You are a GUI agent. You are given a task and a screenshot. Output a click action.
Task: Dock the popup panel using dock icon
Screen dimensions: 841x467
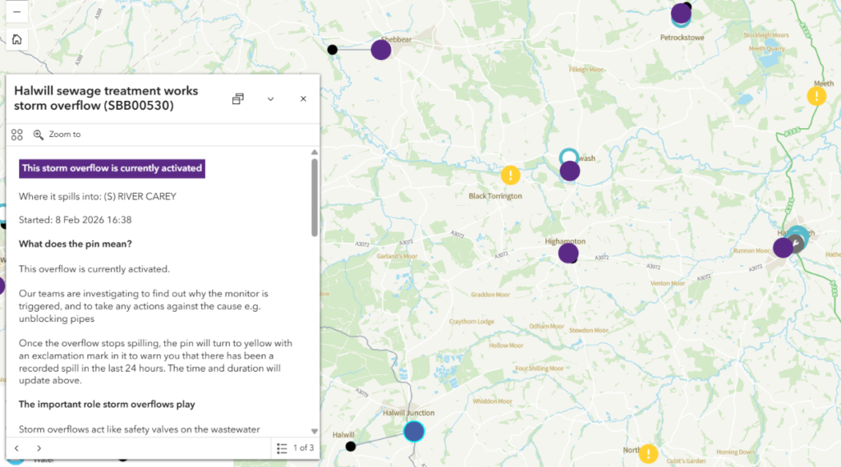coord(237,98)
